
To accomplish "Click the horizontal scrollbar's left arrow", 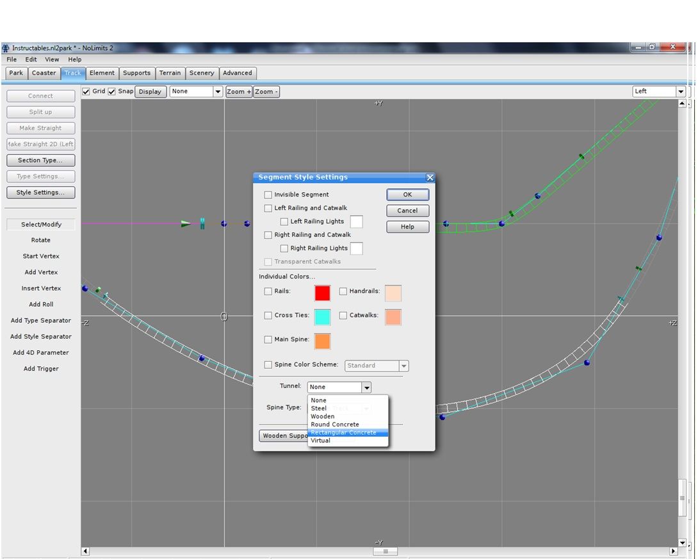I will coord(85,551).
